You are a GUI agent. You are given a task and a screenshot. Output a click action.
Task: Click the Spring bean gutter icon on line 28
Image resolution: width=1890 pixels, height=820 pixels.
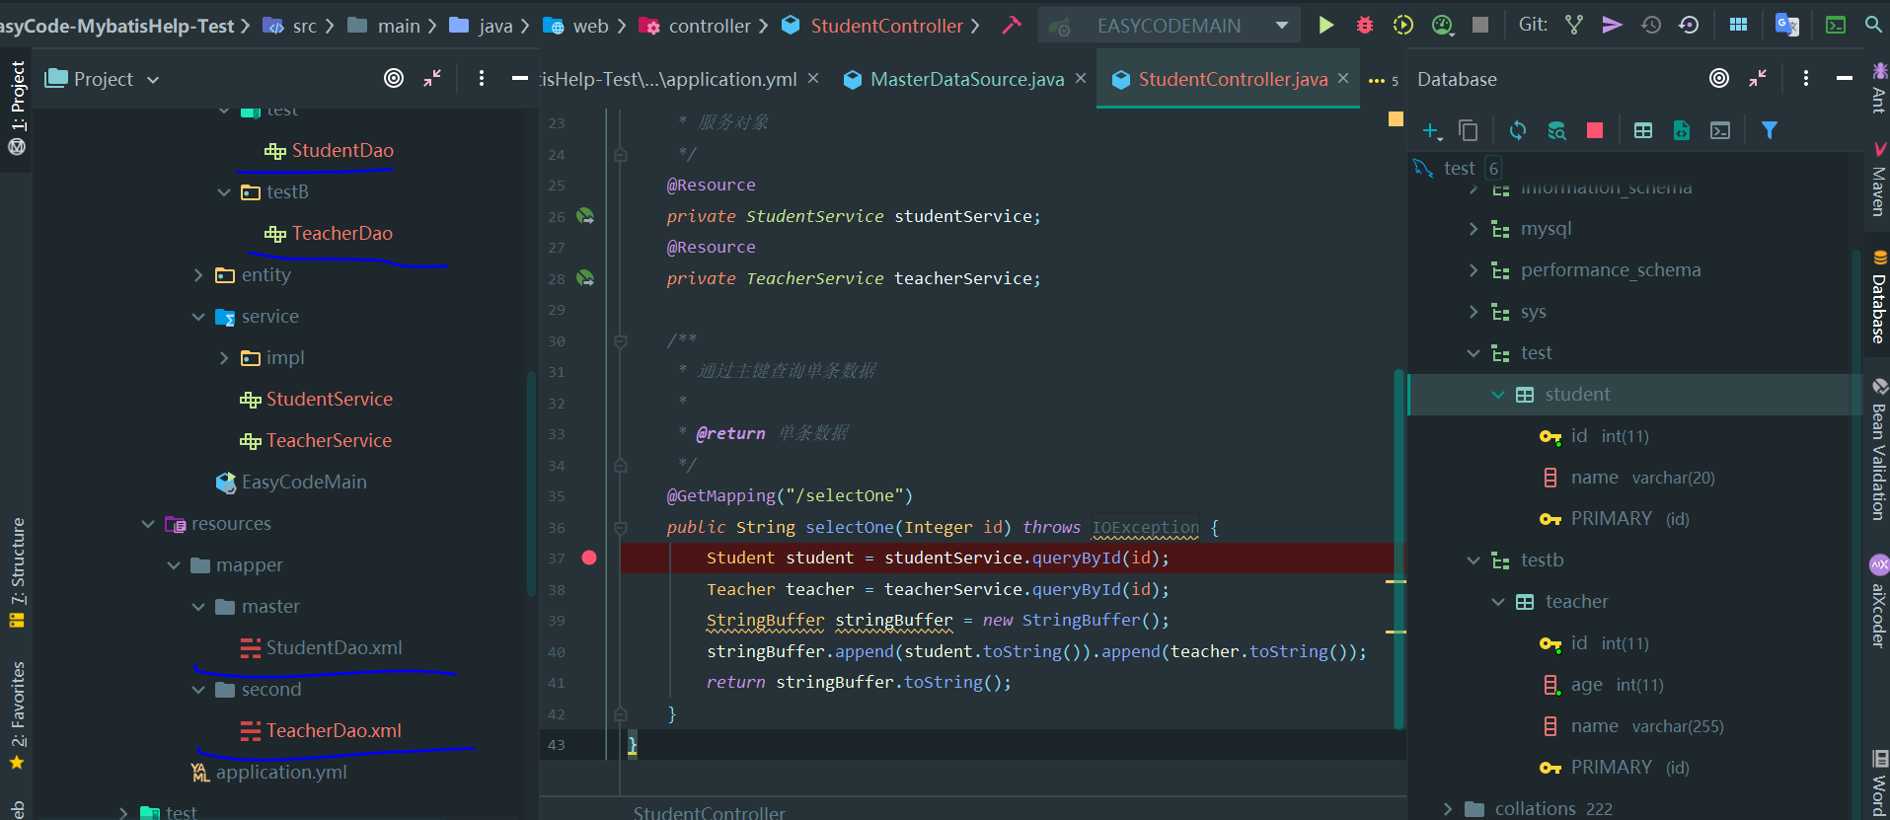585,278
